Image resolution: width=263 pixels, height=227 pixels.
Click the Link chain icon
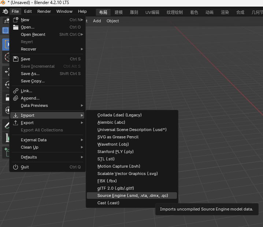16,91
